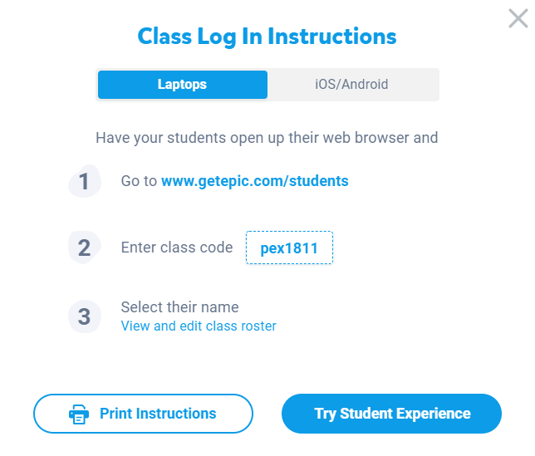535x456 pixels.
Task: Switch to the iOS/Android tab
Action: coord(351,85)
